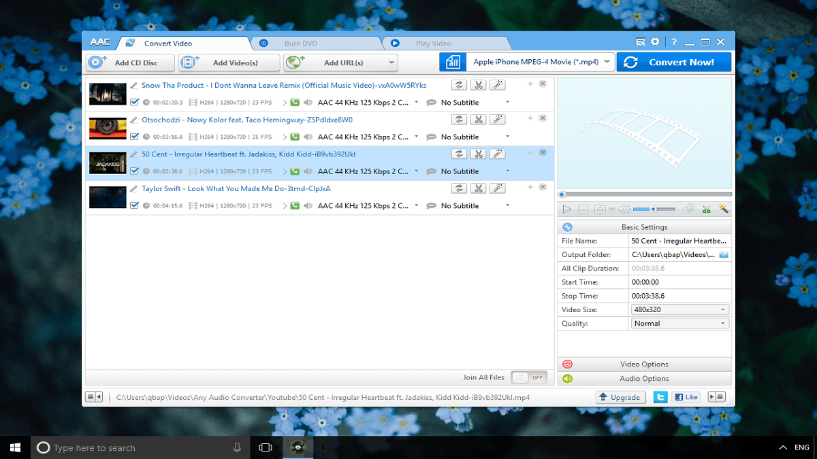Open the snapshot options arrow beside the camera
The image size is (817, 459).
click(x=611, y=209)
